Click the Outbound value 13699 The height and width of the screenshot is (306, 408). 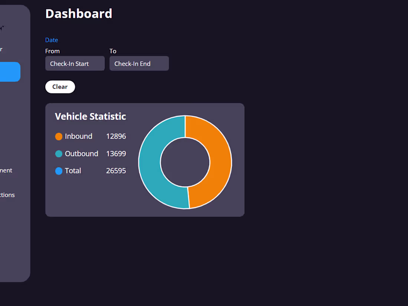coord(116,154)
